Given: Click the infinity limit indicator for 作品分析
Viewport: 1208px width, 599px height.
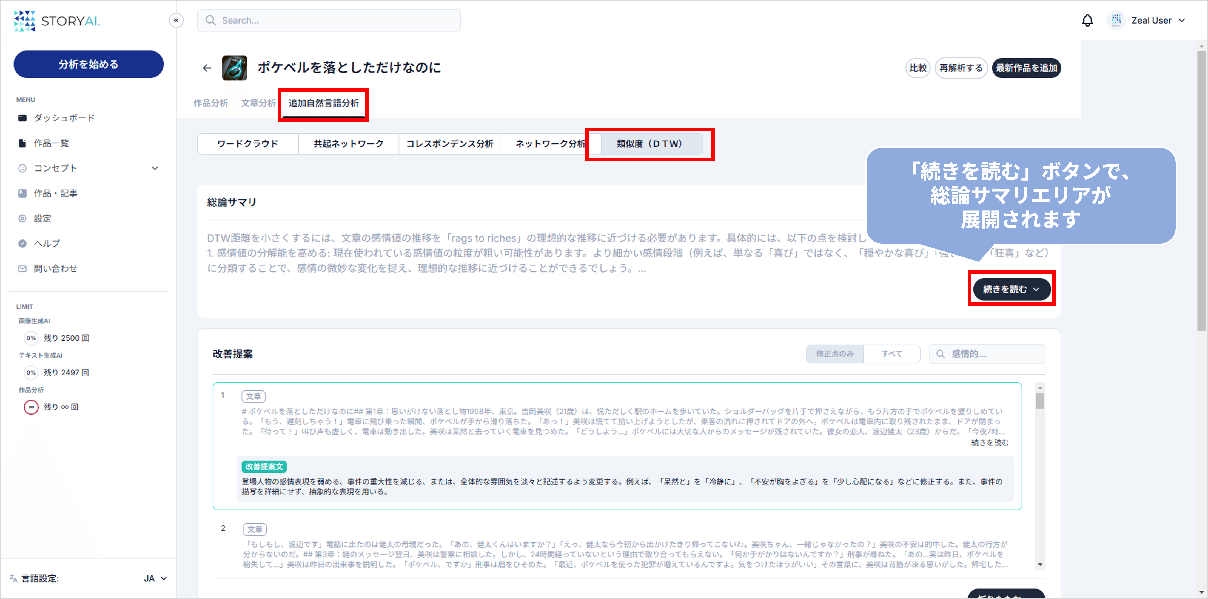Looking at the screenshot, I should pos(31,407).
